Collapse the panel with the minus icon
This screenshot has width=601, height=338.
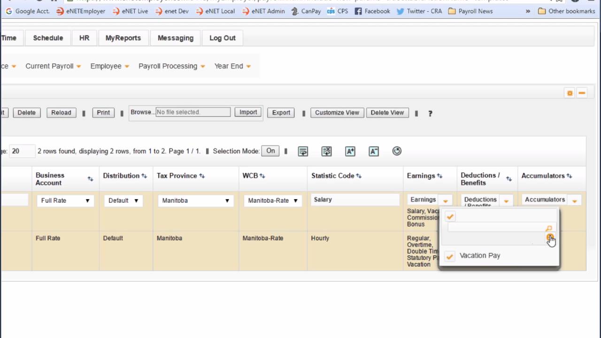coord(582,93)
